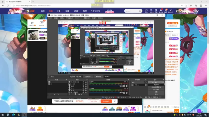The width and height of the screenshot is (209, 117).
Task: Adjust transition duration stepper arrows
Action: click(x=146, y=85)
